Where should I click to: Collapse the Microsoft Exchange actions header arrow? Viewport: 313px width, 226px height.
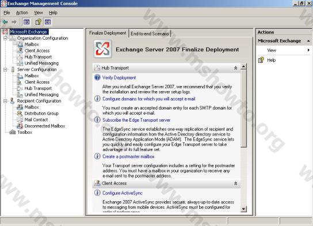(308, 41)
